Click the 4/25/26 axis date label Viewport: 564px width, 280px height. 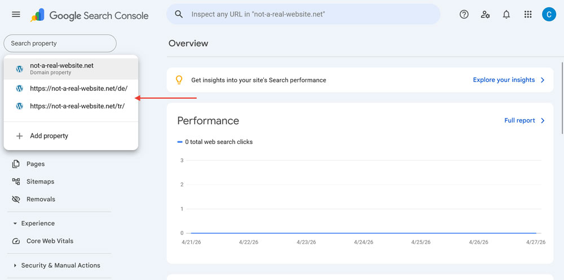[x=421, y=242]
